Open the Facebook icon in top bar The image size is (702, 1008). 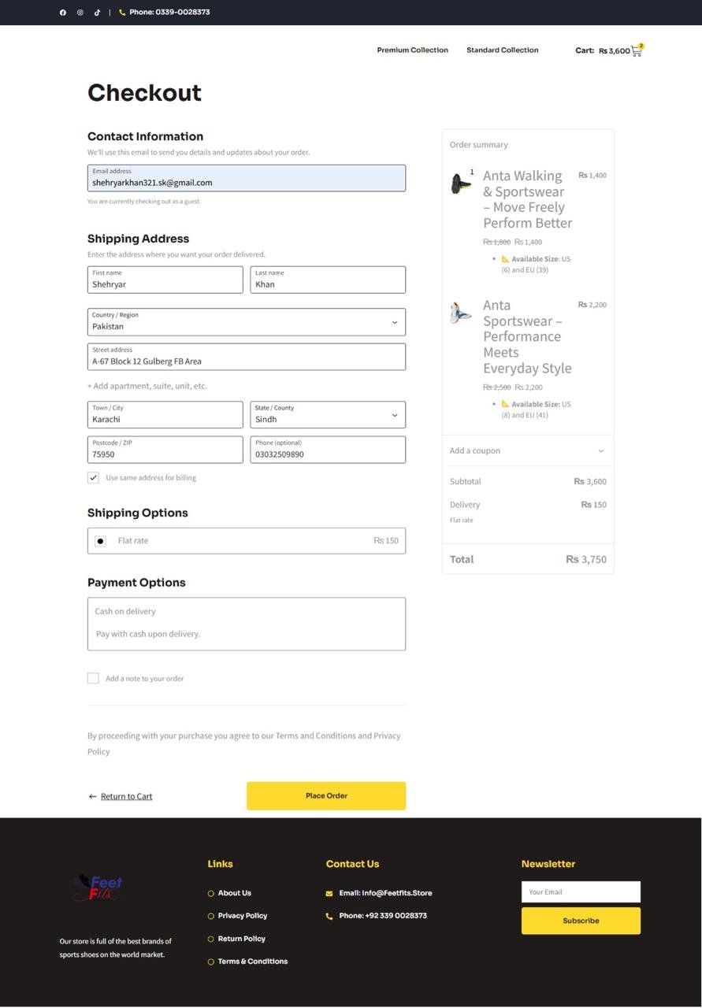[x=63, y=13]
